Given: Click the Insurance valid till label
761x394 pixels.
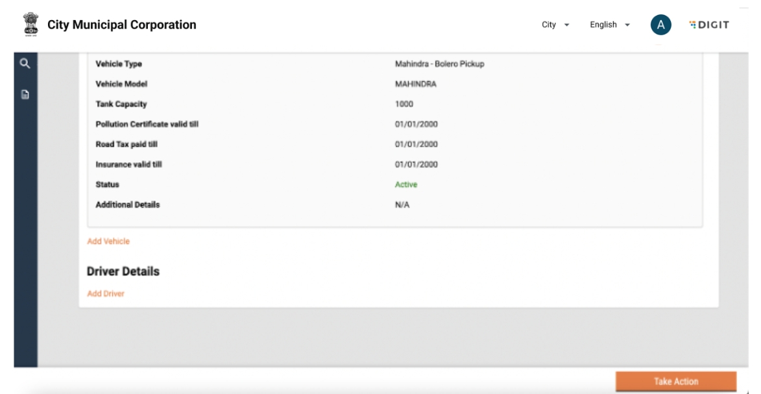Looking at the screenshot, I should [x=128, y=165].
